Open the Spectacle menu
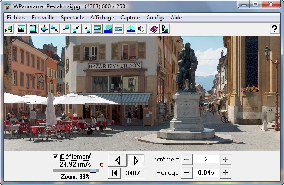Screen dimensions: 284x185 (x=72, y=18)
